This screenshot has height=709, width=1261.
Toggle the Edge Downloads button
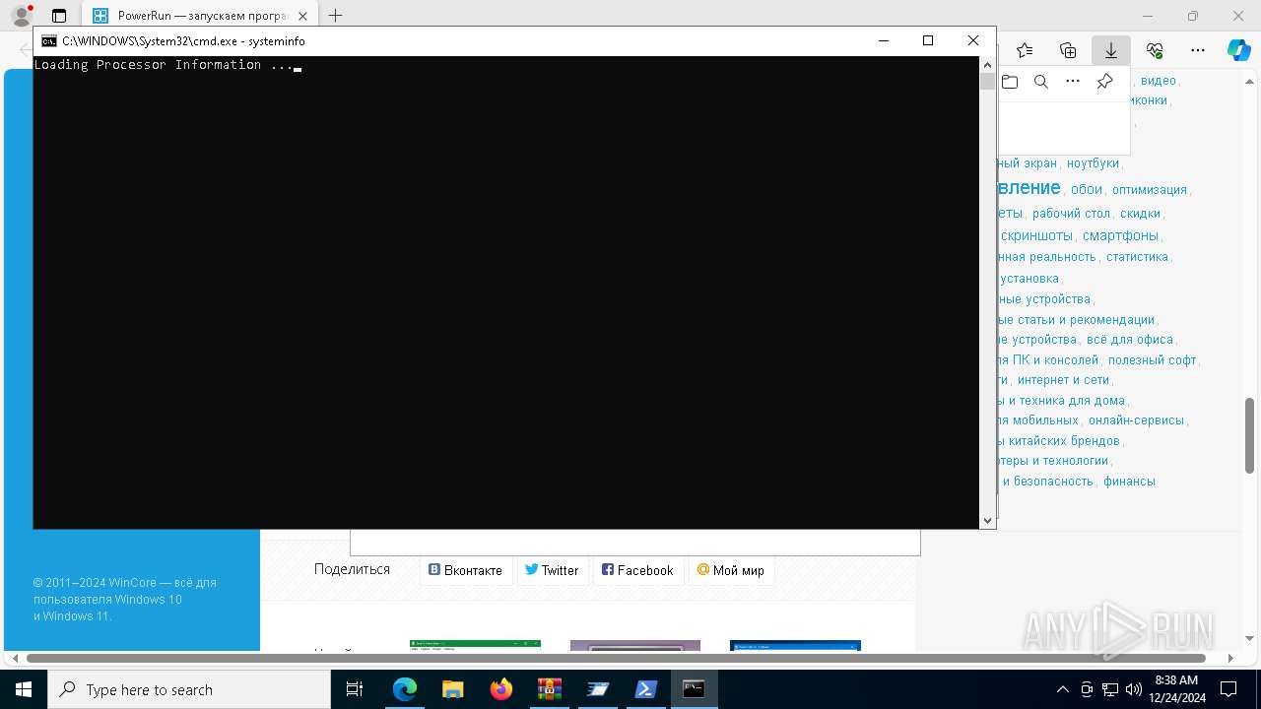point(1111,50)
